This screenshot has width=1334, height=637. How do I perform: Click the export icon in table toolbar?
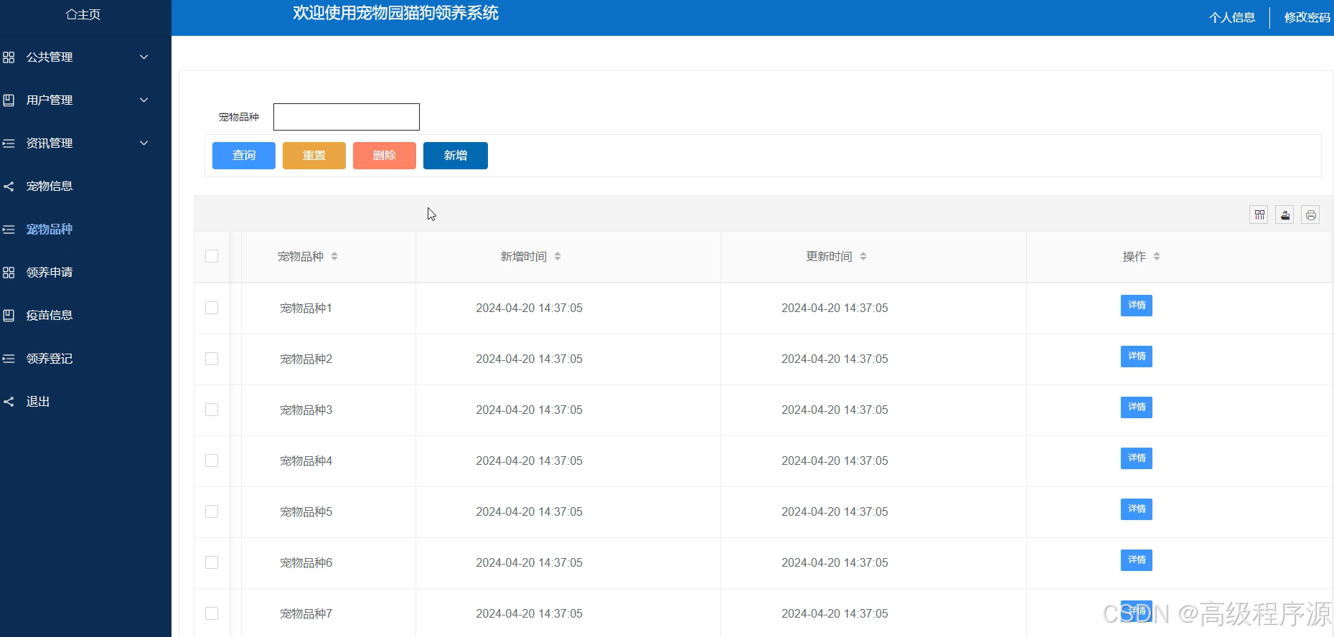click(x=1284, y=215)
